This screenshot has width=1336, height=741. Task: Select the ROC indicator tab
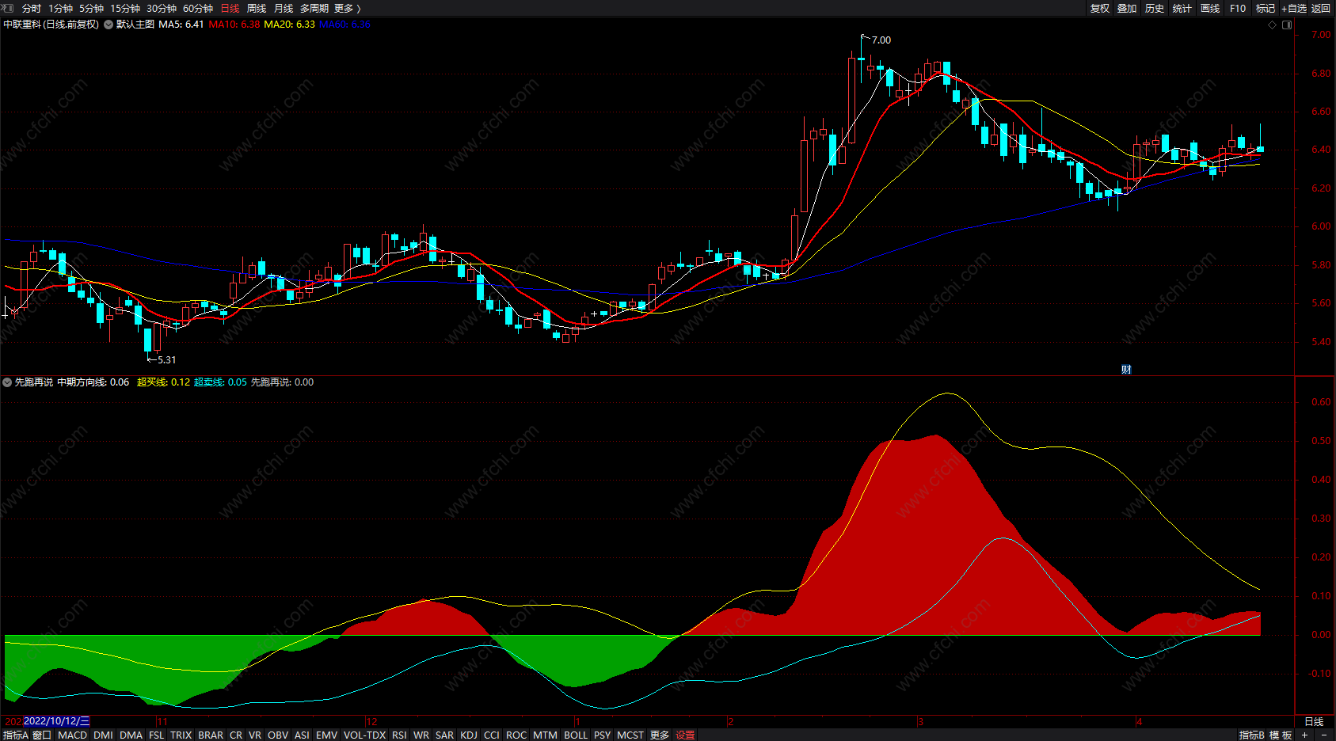(516, 735)
